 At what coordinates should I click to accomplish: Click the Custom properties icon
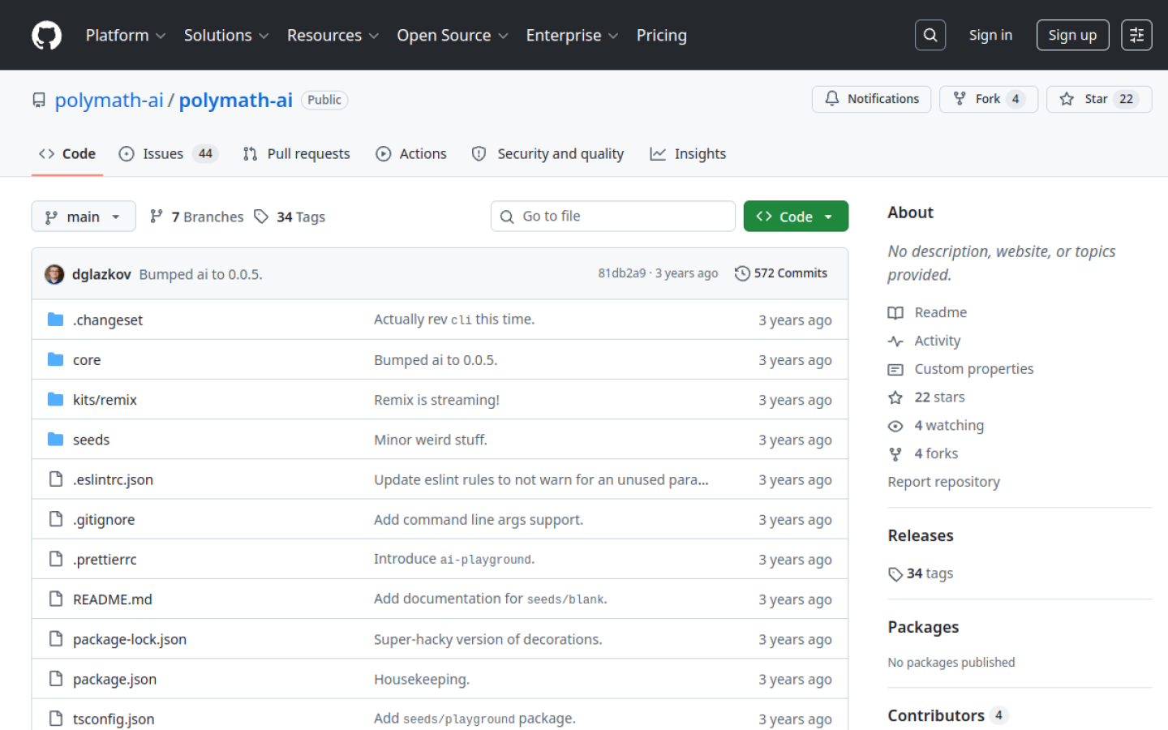[x=895, y=369]
